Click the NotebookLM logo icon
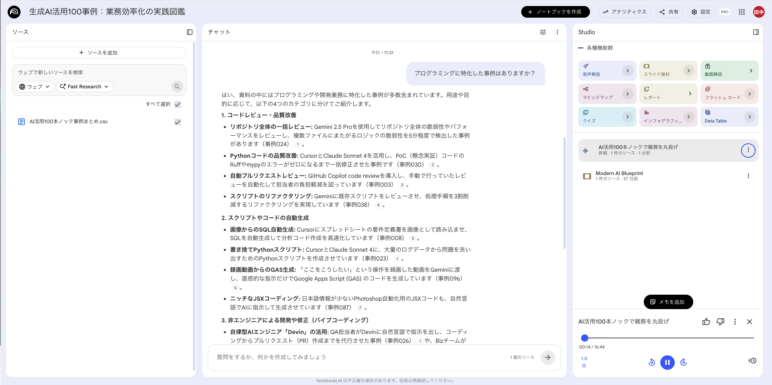772x385 pixels. (x=14, y=12)
